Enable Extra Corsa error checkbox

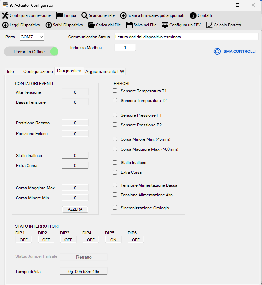[115, 172]
